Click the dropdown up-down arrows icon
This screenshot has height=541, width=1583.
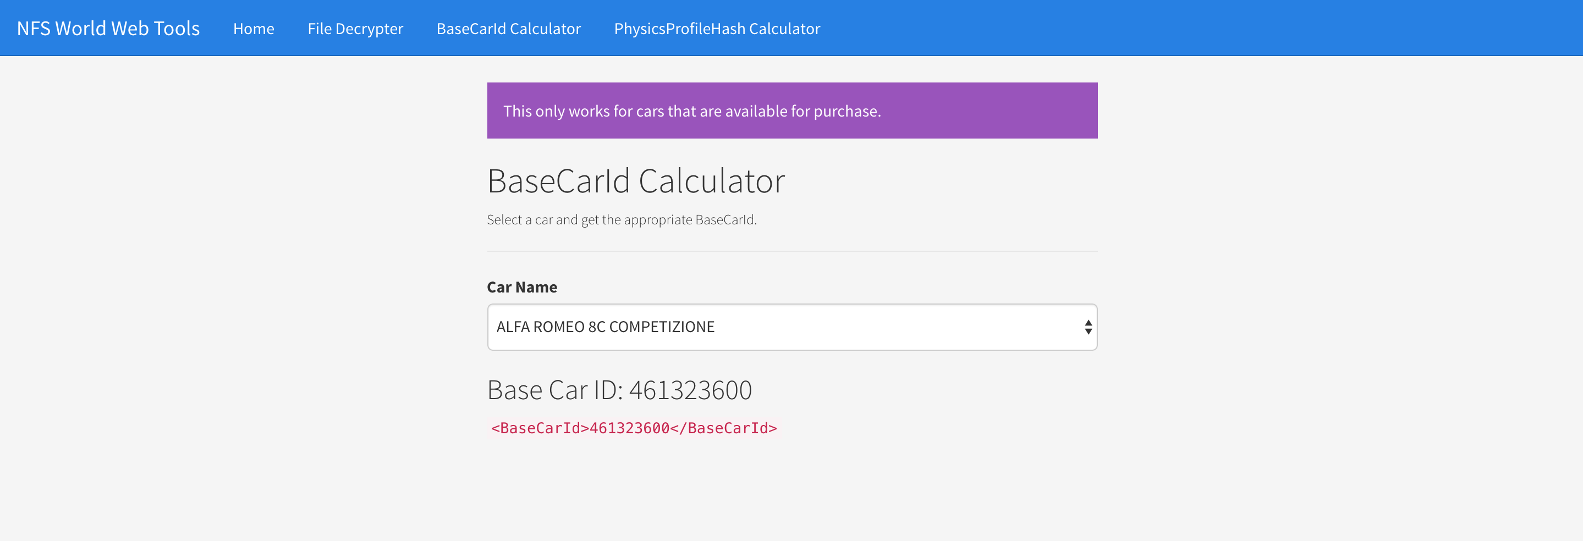pyautogui.click(x=1088, y=327)
